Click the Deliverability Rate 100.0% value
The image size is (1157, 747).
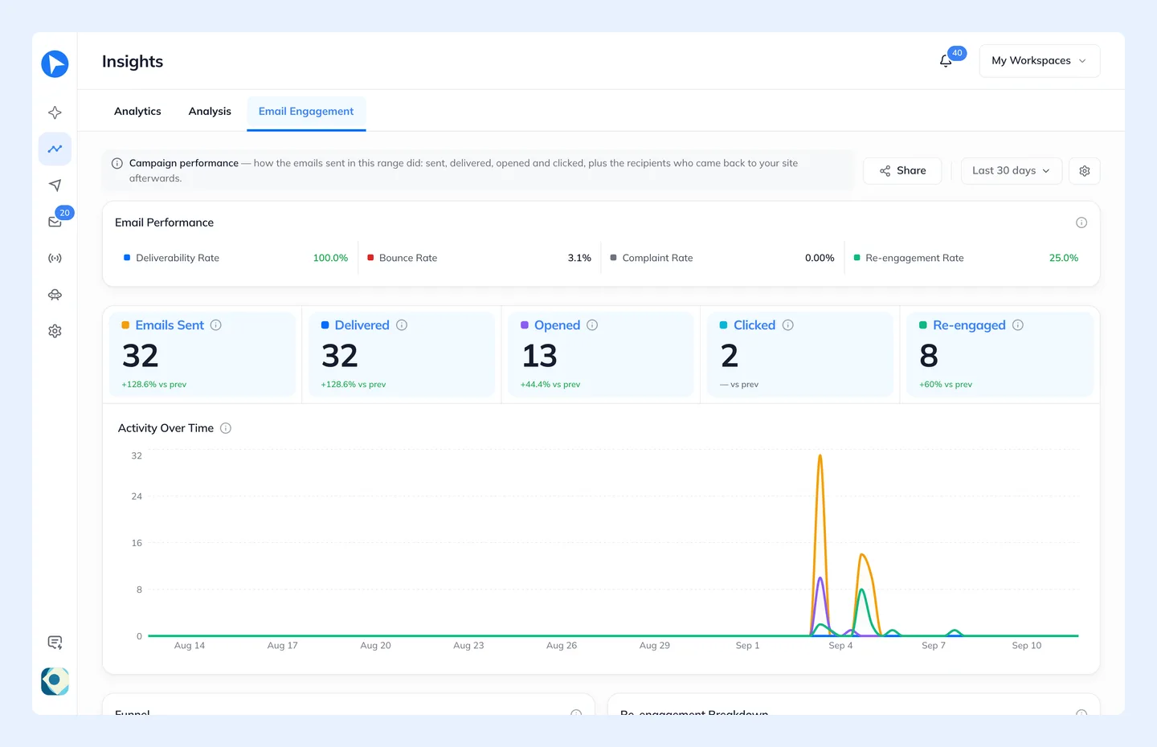(330, 258)
